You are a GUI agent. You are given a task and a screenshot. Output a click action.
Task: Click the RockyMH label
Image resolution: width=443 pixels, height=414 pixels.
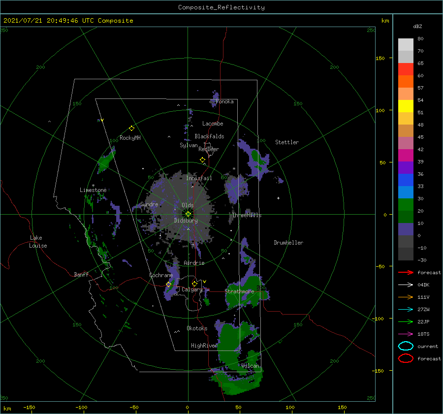pos(130,138)
